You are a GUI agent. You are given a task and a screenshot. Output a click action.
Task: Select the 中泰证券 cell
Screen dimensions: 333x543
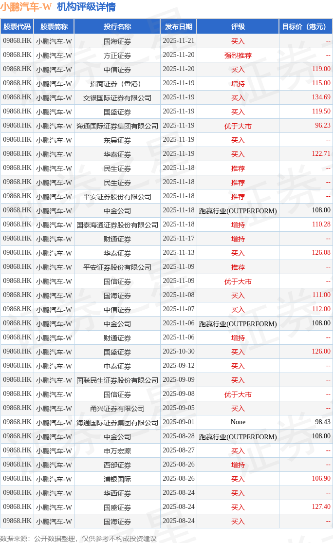[117, 366]
